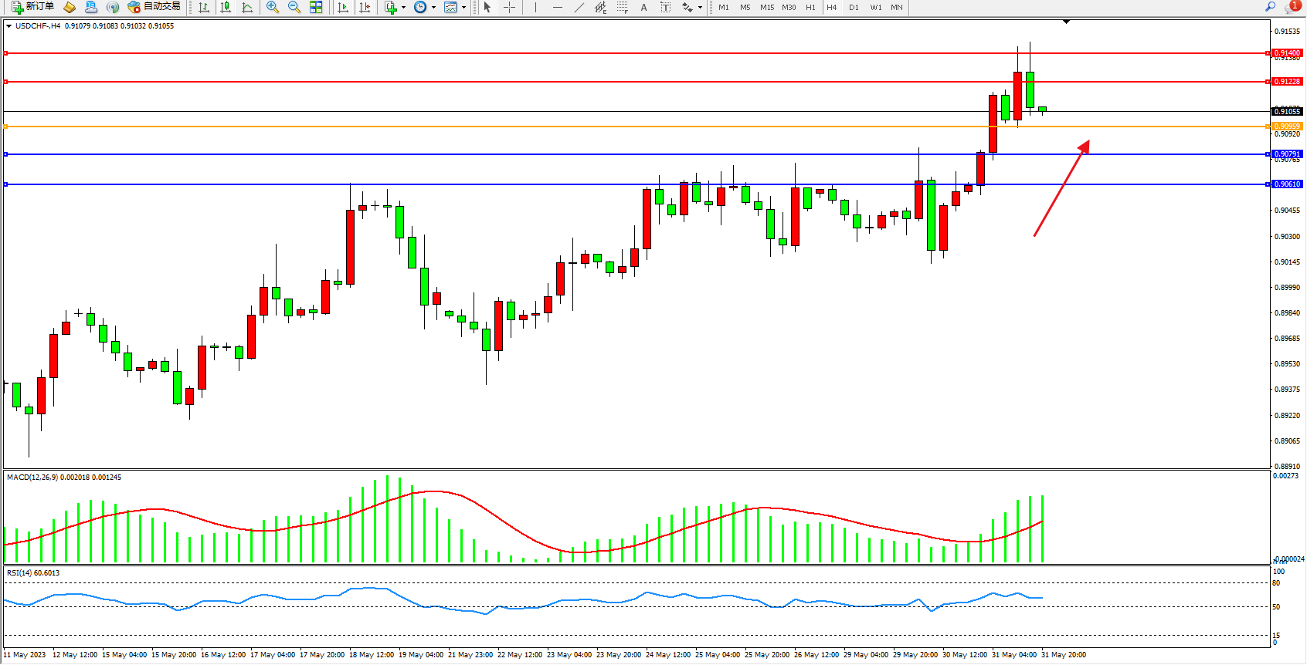Switch chart to candlestick mode
Screen dimensions: 1307x665
coord(226,7)
